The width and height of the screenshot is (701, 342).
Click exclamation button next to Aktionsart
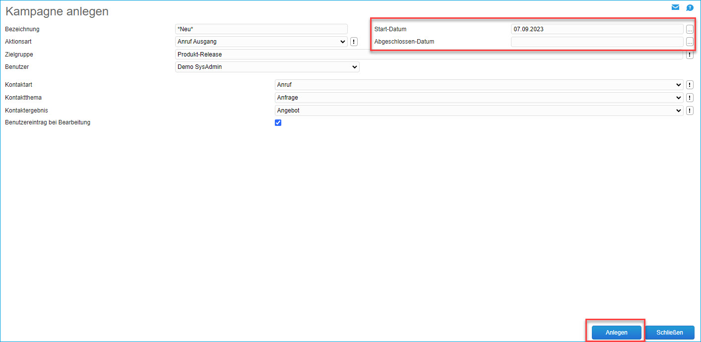(x=354, y=42)
